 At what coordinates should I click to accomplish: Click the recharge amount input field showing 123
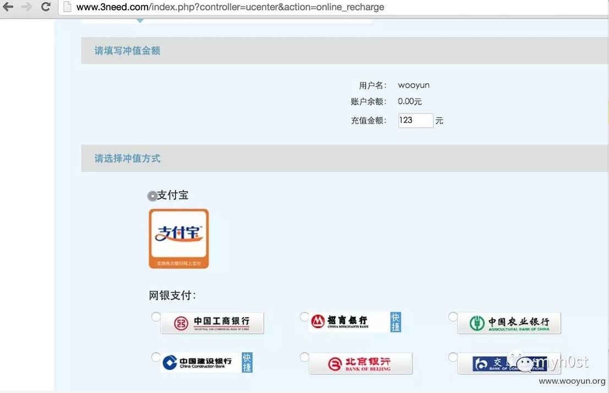click(x=415, y=120)
